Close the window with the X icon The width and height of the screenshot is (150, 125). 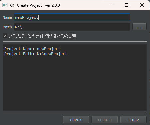click(x=142, y=5)
